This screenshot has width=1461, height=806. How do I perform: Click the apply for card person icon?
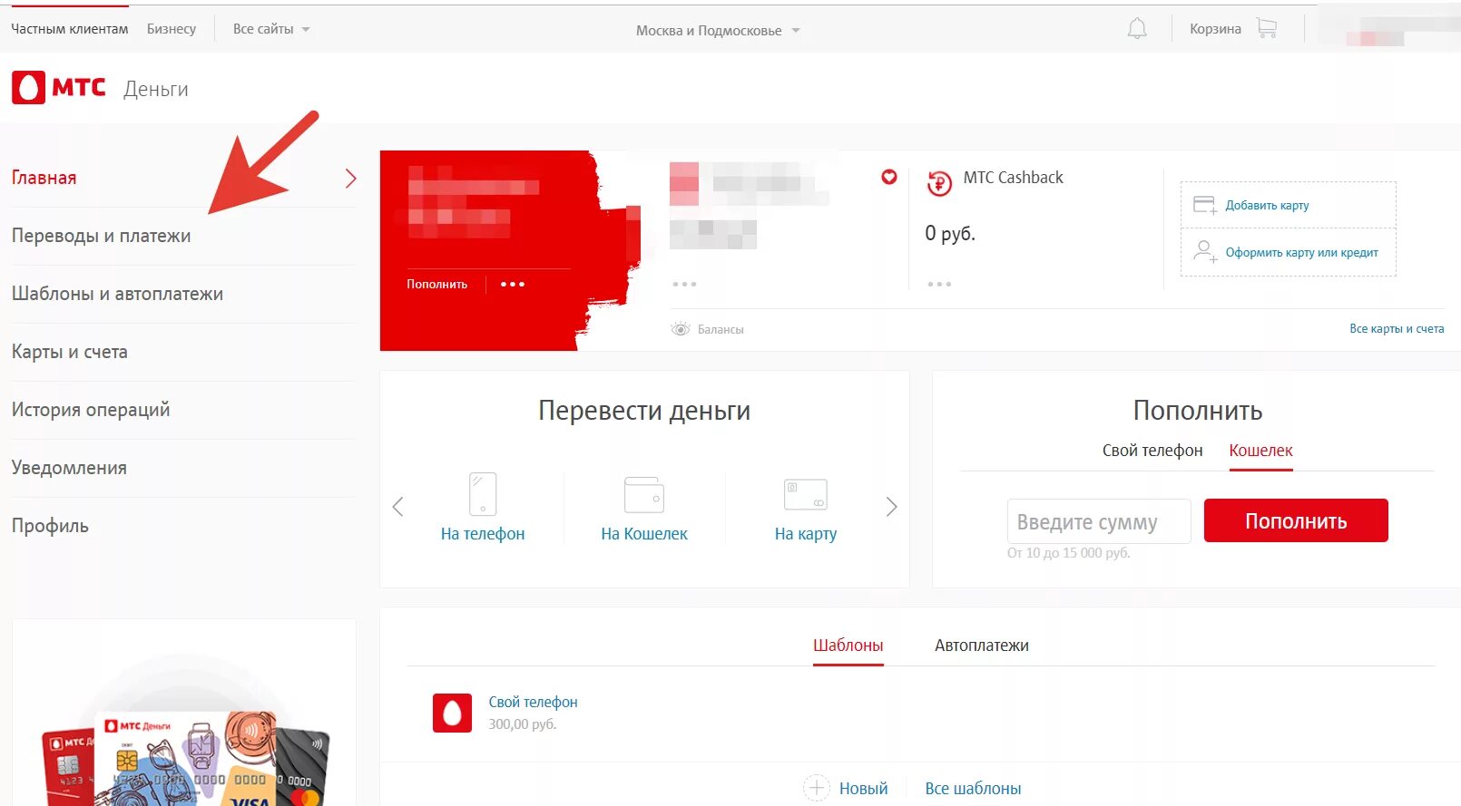[x=1205, y=251]
